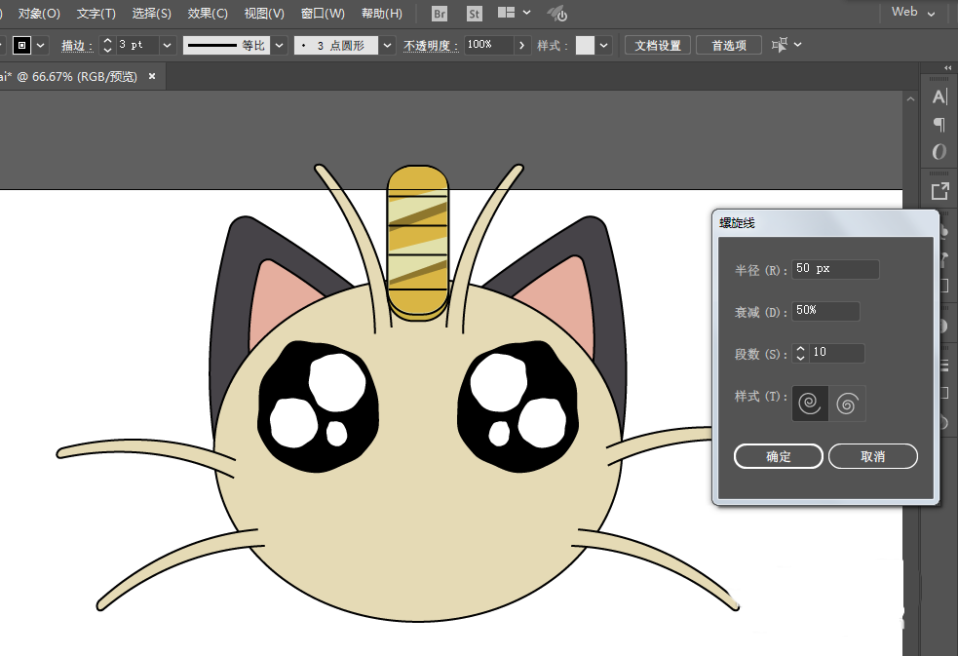Click the style swatch next to 样式

[585, 46]
